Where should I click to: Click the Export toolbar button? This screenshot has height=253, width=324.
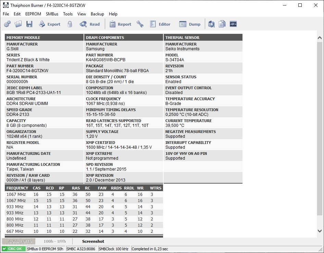(x=50, y=24)
